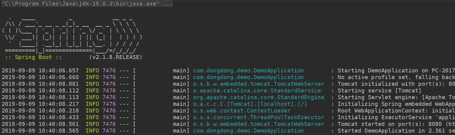Click timestamp 2019-09-09 10:40:06.657
Image resolution: width=455 pixels, height=135 pixels.
coord(40,71)
